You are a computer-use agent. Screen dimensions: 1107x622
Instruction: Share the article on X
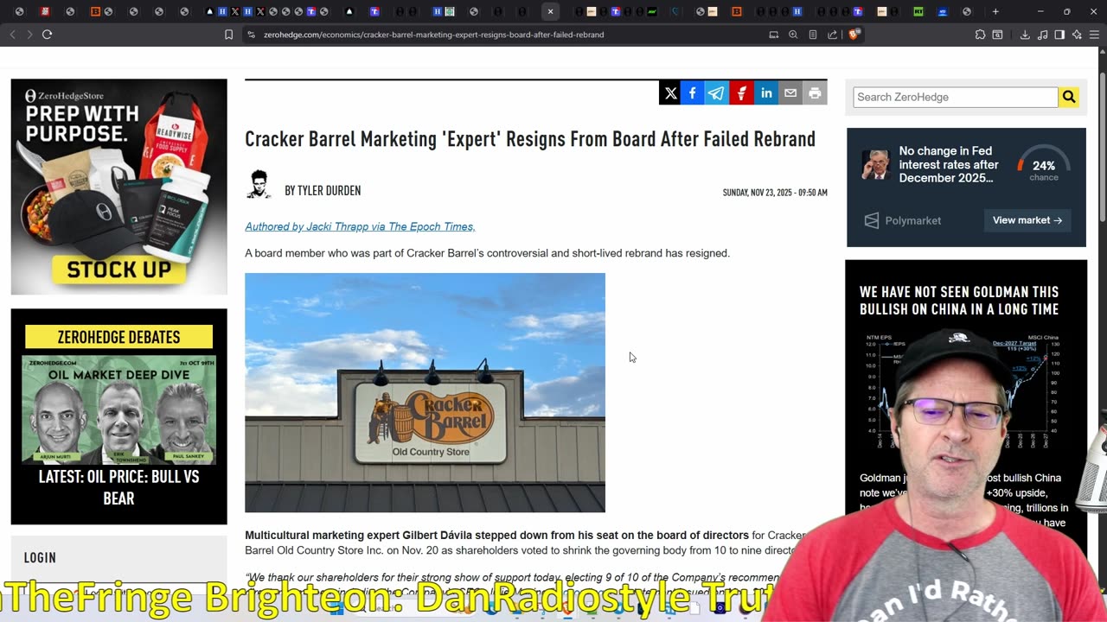click(670, 93)
